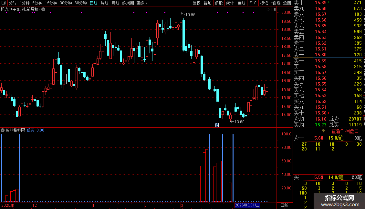Click the lightning bolt icon in order panel
The image size is (365, 209).
[x=323, y=131]
